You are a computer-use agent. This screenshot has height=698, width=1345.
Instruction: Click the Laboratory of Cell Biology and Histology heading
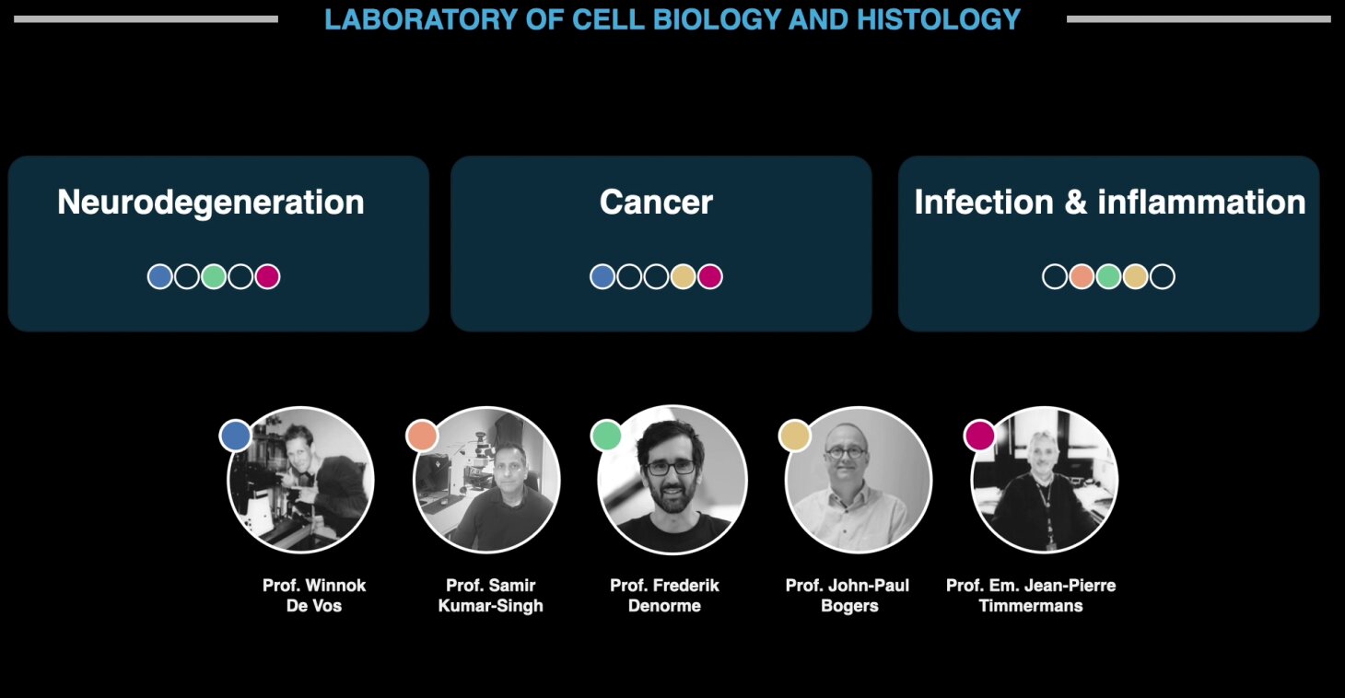point(672,19)
